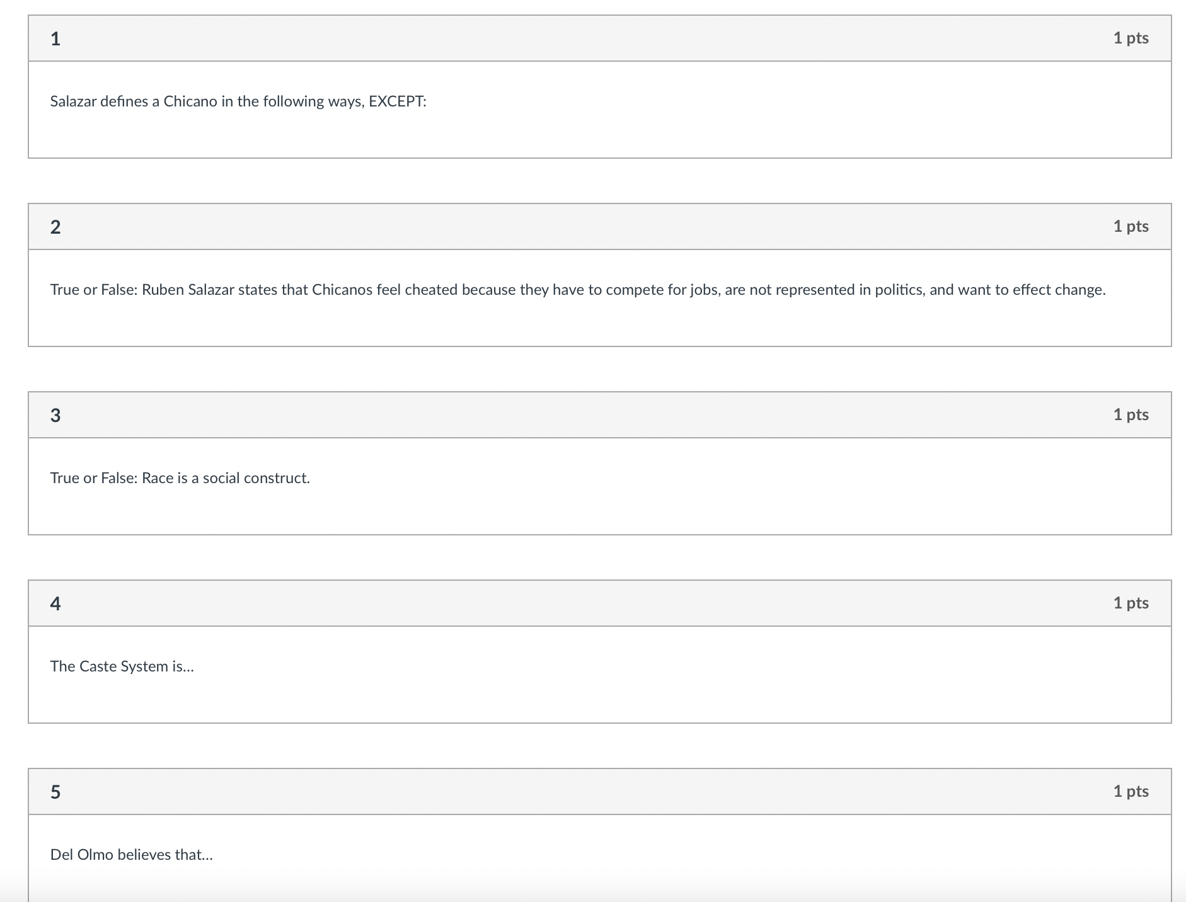1186x902 pixels.
Task: Click the middle of question 5's gray header bar
Action: (599, 792)
